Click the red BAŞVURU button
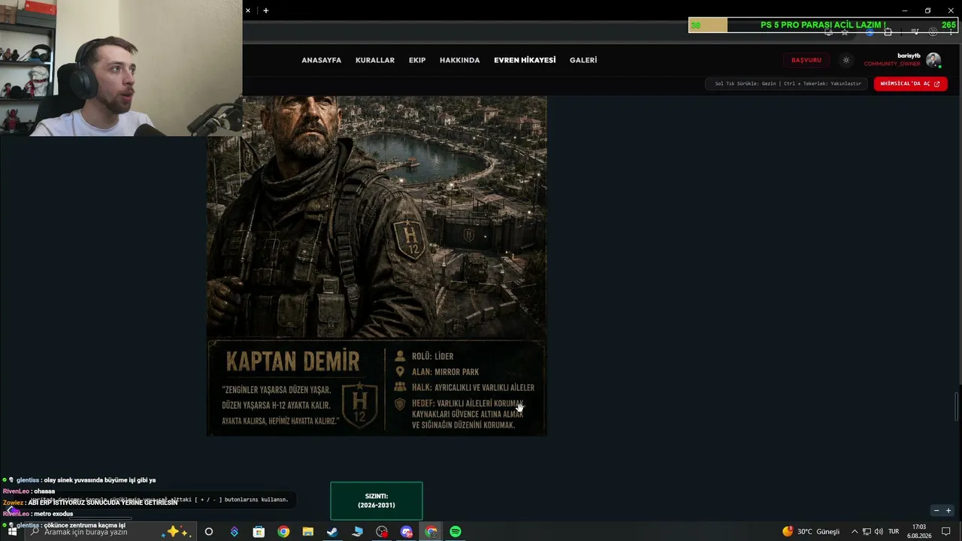Viewport: 962px width, 541px height. (806, 60)
